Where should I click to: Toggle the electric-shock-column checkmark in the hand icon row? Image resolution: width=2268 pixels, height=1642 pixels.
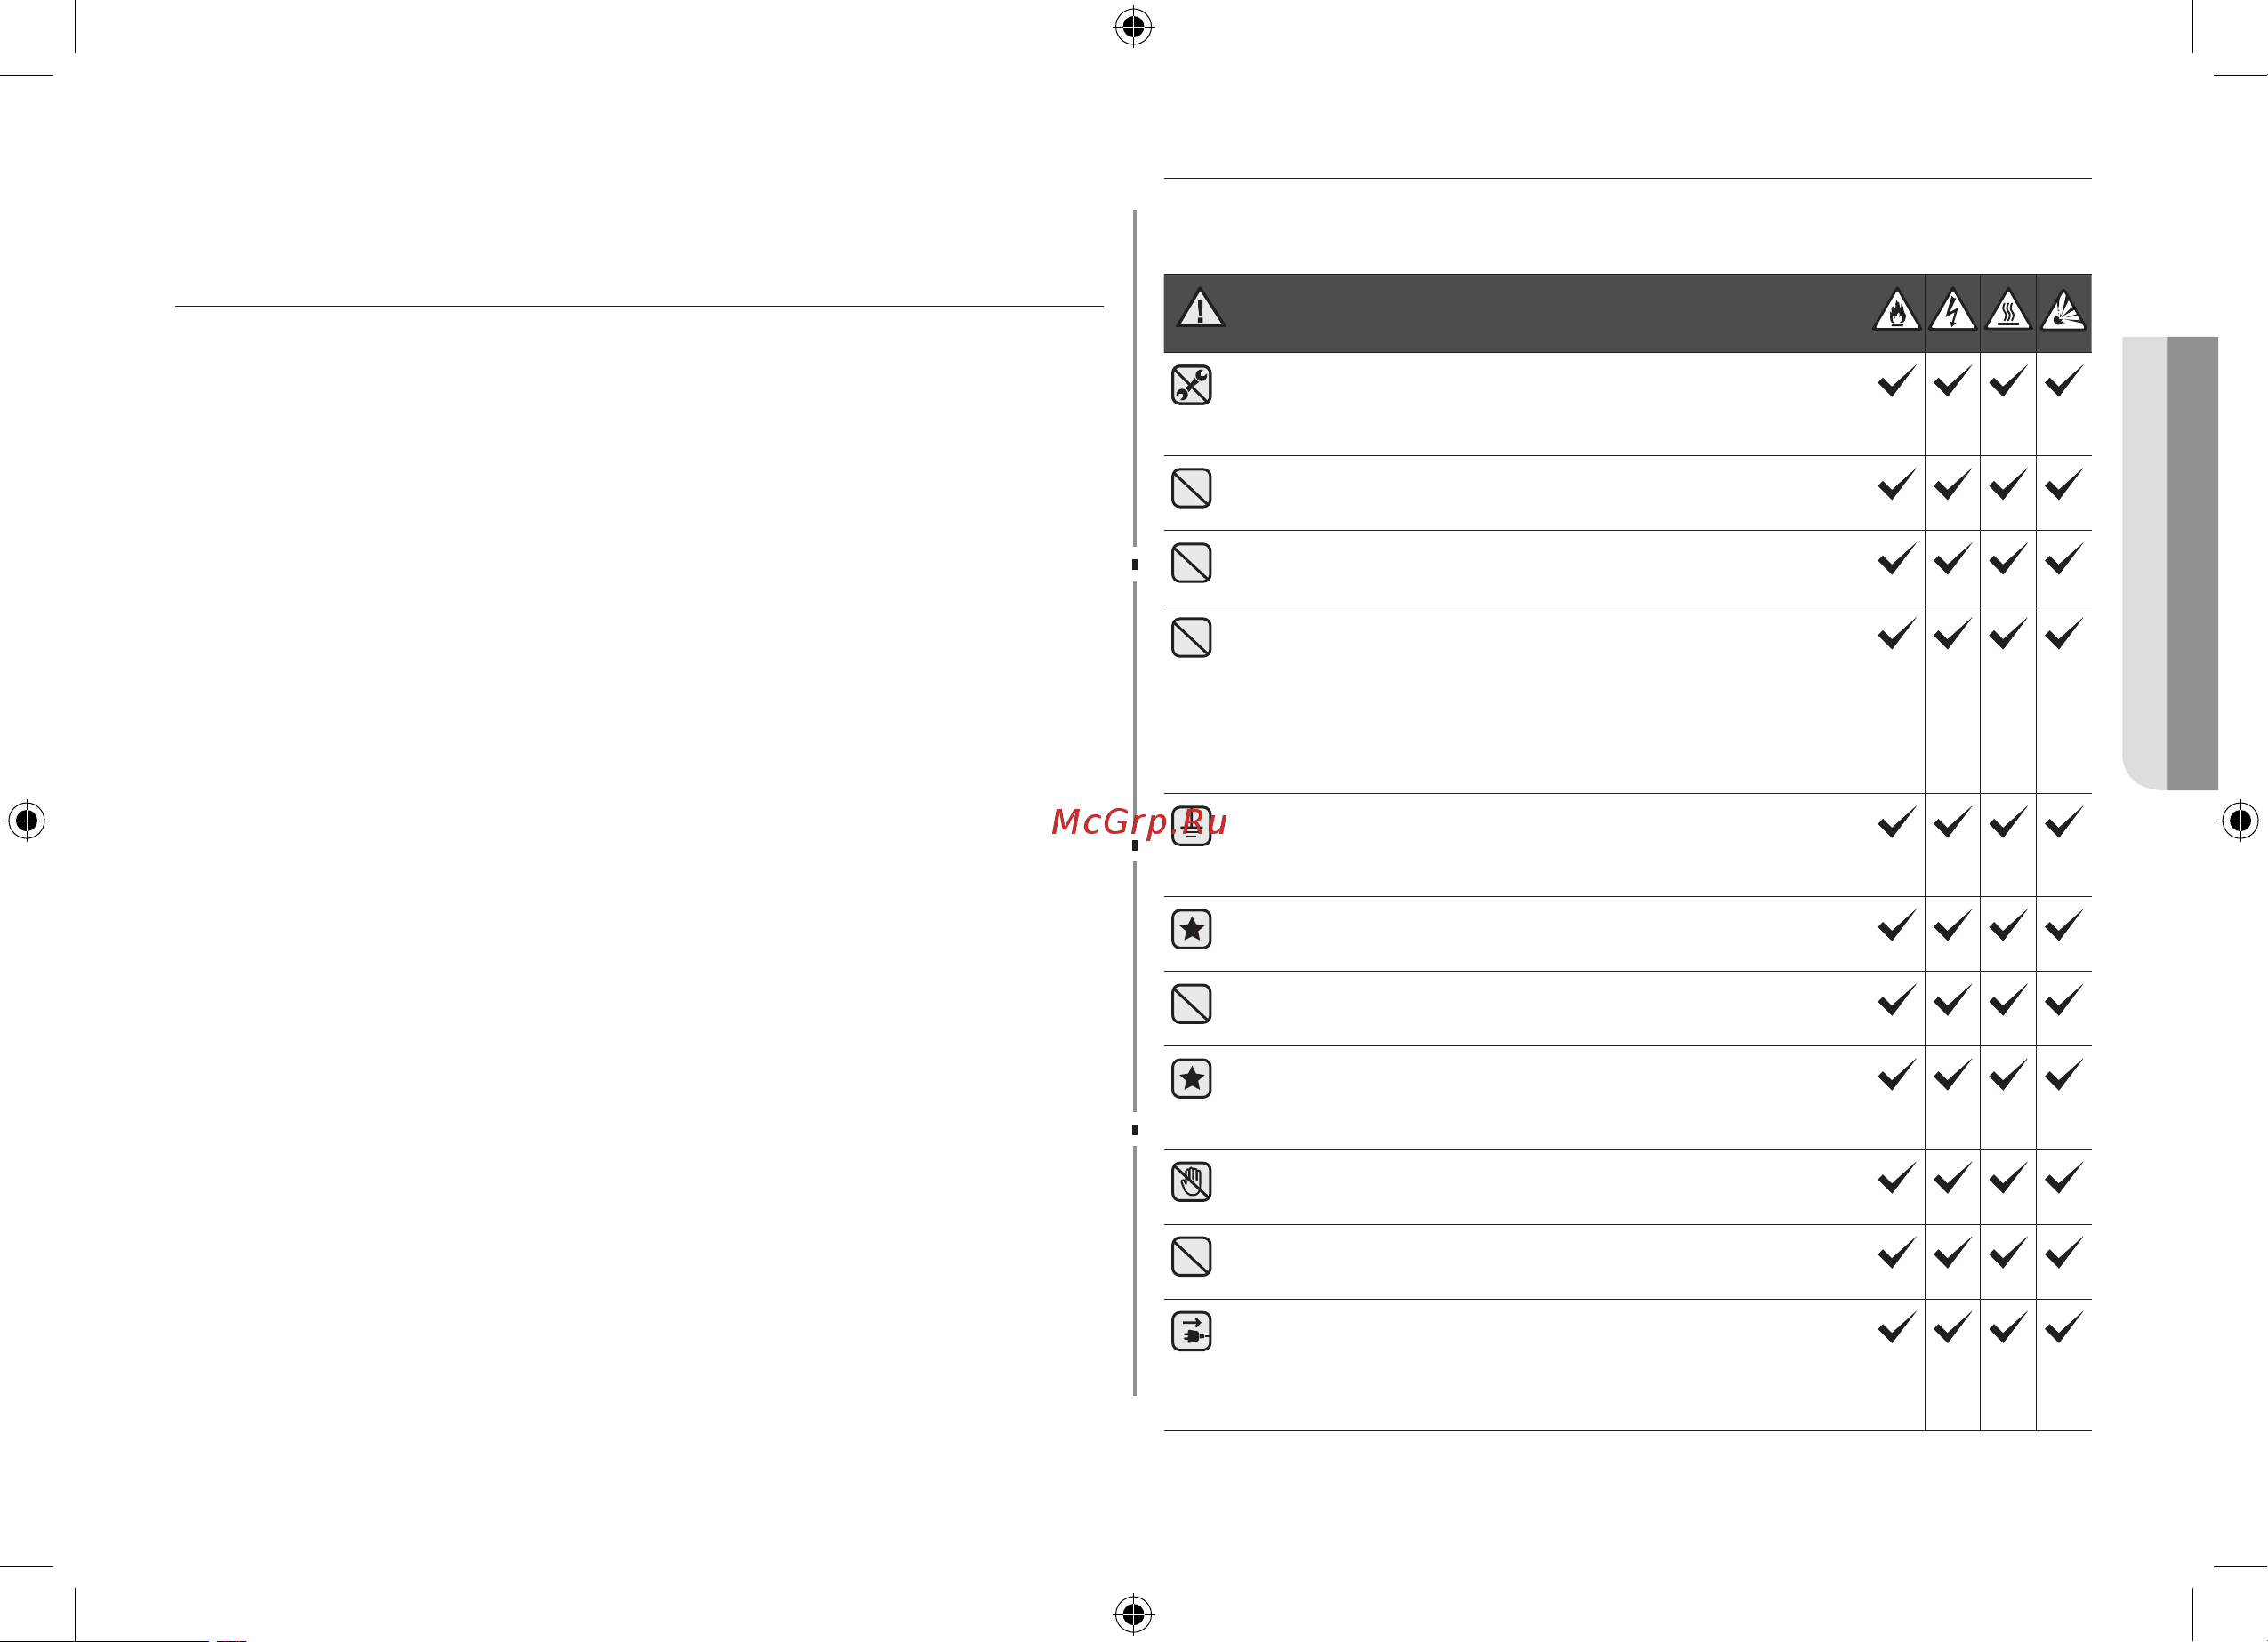(1952, 1177)
